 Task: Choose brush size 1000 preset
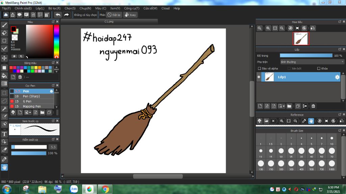[332, 165]
